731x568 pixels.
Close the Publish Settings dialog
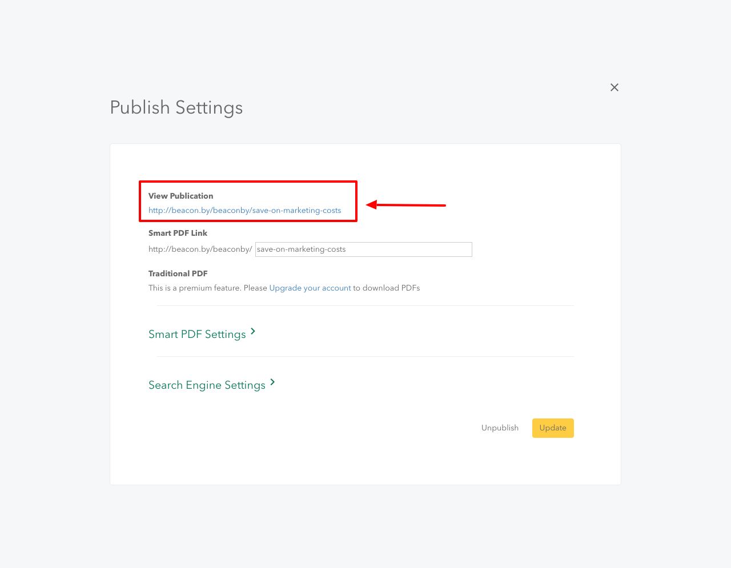pyautogui.click(x=614, y=87)
